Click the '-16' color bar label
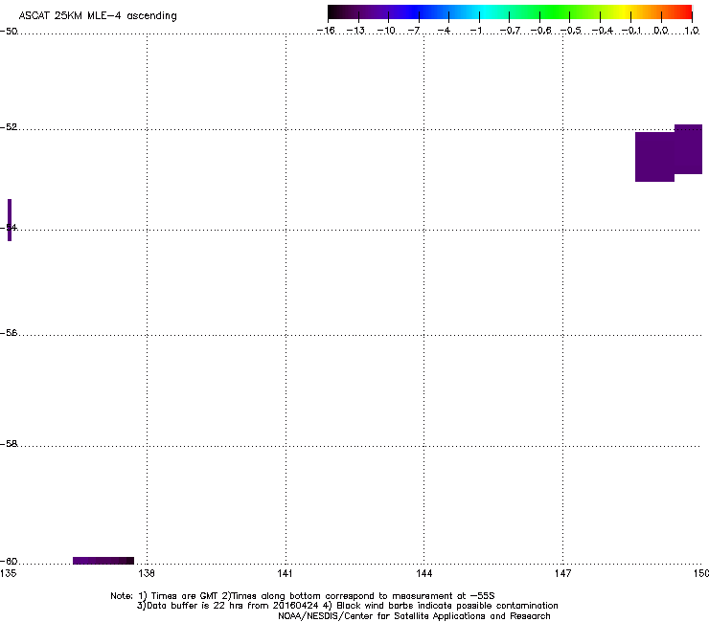Screen dimensions: 709x622 pyautogui.click(x=326, y=31)
